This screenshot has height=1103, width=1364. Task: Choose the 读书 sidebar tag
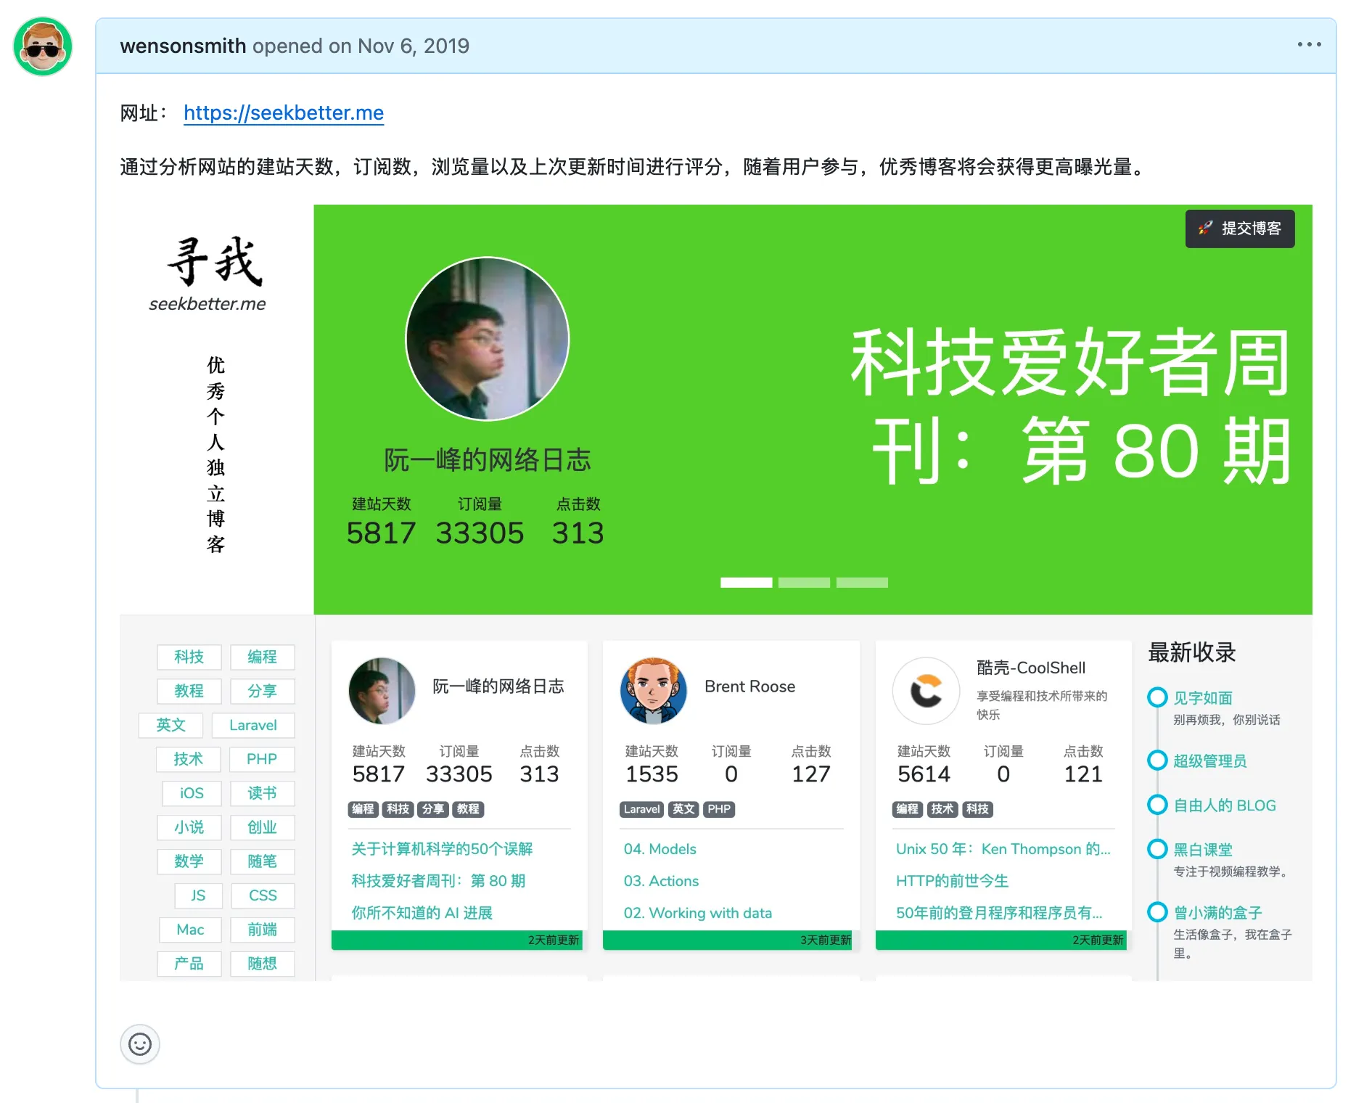coord(262,793)
